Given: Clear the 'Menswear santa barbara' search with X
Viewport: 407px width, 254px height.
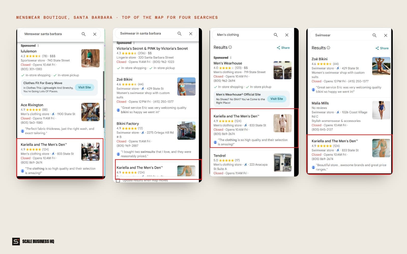Looking at the screenshot, I should [x=95, y=34].
